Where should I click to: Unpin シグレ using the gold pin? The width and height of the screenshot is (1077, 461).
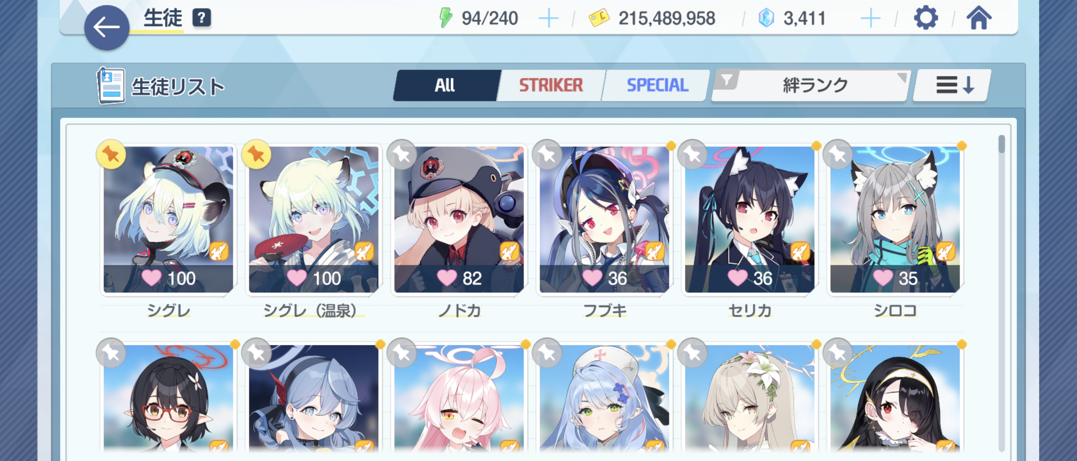coord(111,154)
